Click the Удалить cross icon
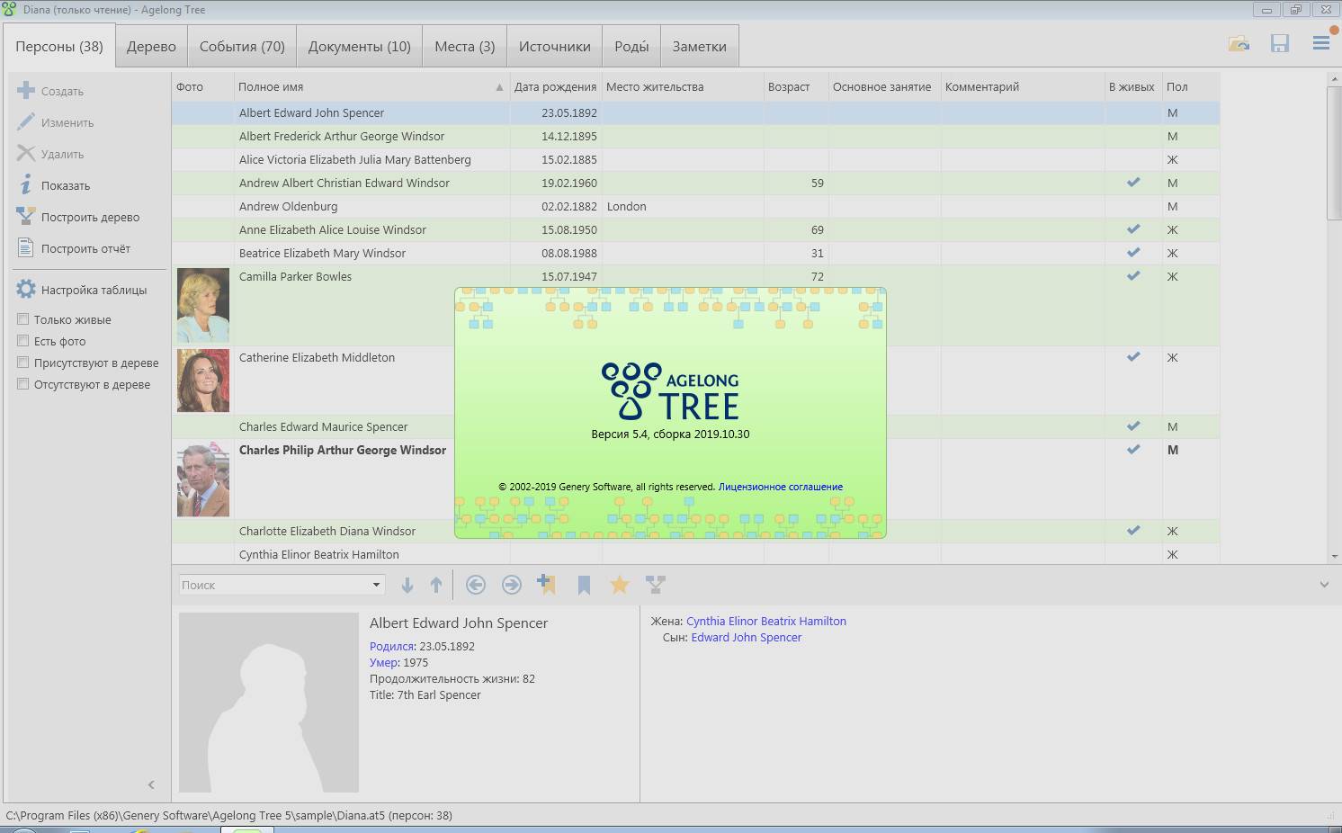 [x=26, y=154]
